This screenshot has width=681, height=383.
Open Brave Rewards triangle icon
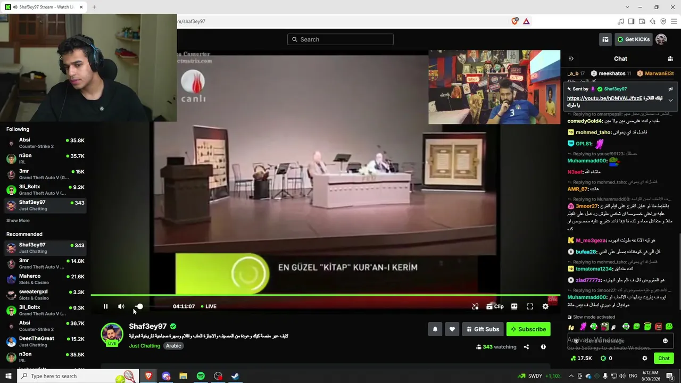coord(526,21)
